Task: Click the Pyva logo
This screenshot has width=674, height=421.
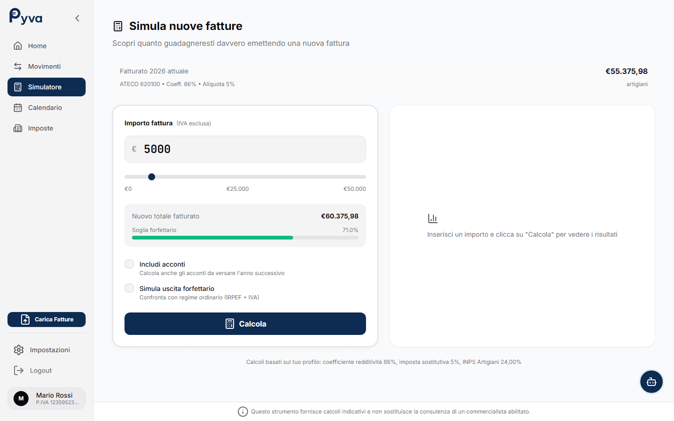Action: [25, 18]
